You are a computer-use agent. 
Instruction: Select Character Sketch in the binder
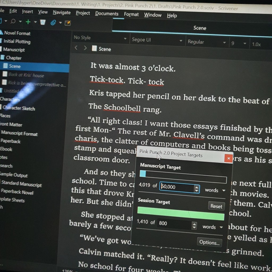click(x=19, y=108)
